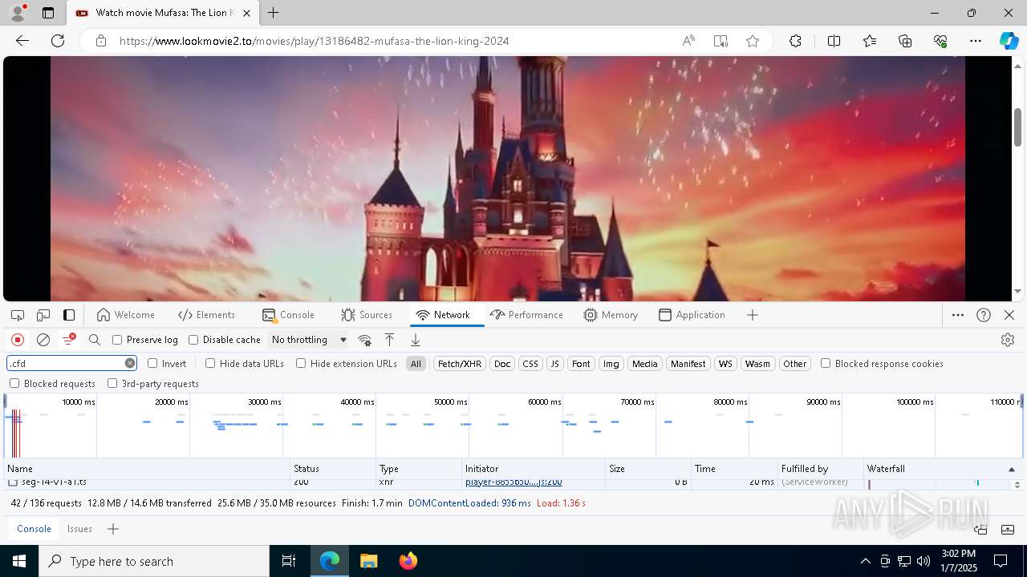Click the browser address bar URL

314,41
